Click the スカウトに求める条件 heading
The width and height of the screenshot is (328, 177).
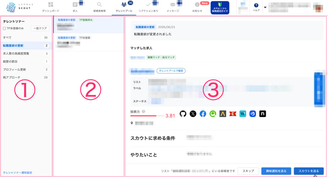pyautogui.click(x=153, y=138)
